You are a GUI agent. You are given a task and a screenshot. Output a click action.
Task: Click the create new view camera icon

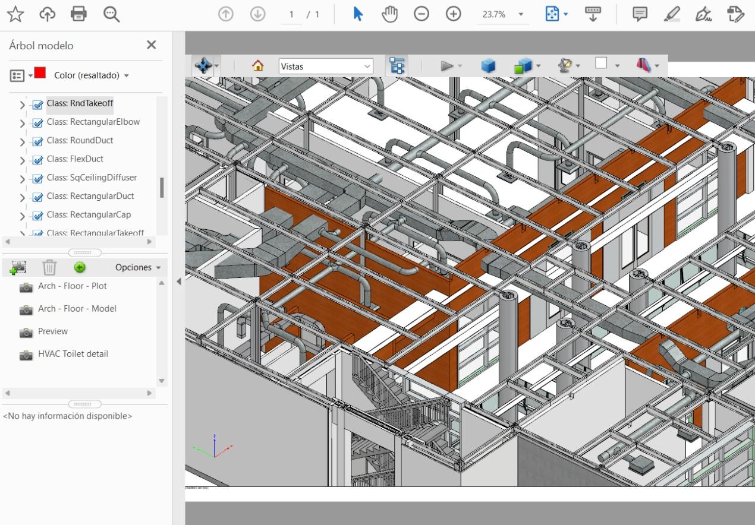tap(18, 268)
